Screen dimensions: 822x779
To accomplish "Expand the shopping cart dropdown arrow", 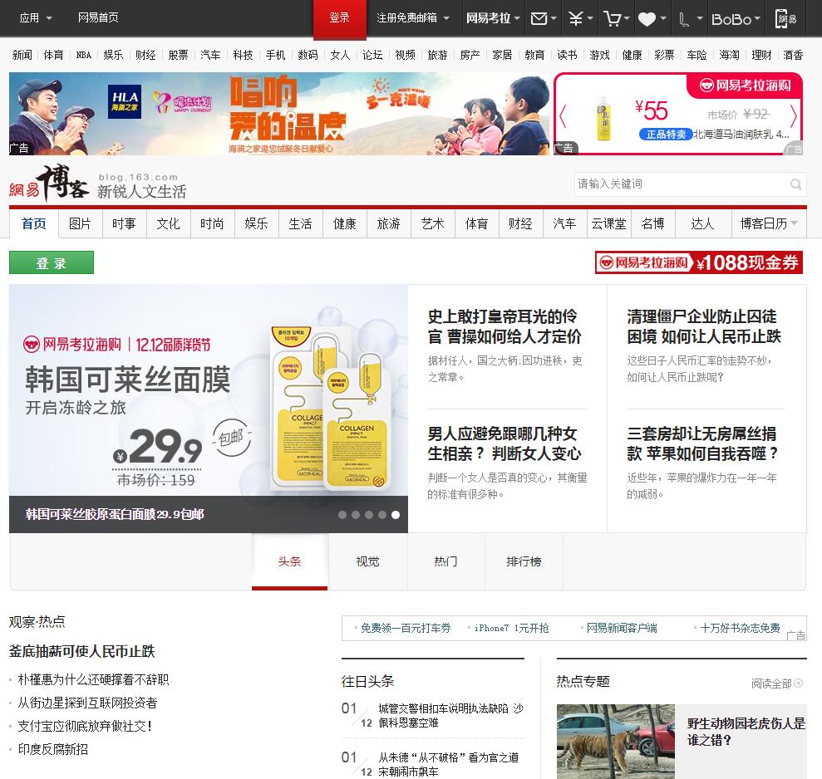I will (626, 19).
